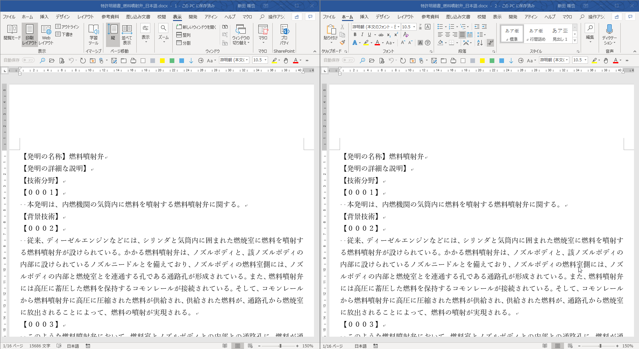Image resolution: width=639 pixels, height=349 pixels.
Task: Click the yellow color square in left toolbar
Action: coord(162,61)
